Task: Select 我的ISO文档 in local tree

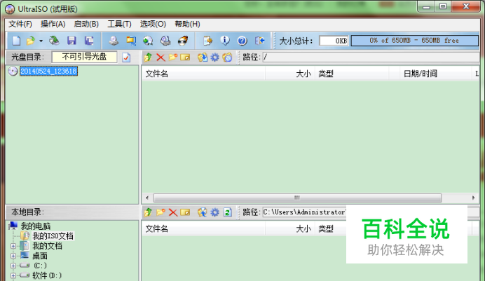Action: click(53, 236)
